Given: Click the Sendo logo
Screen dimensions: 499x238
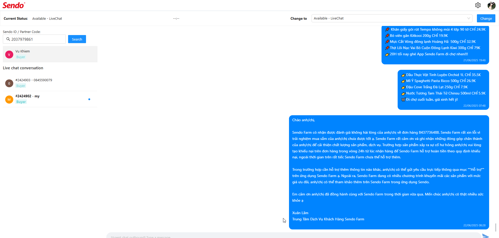Looking at the screenshot, I should tap(14, 5).
